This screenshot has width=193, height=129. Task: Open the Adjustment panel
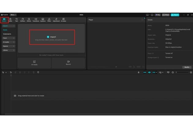coord(56,20)
